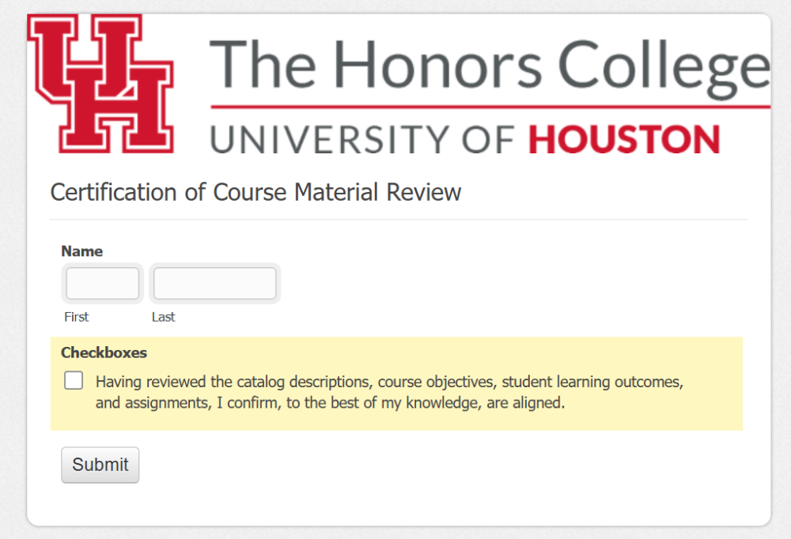Click inside the First name field

(102, 283)
